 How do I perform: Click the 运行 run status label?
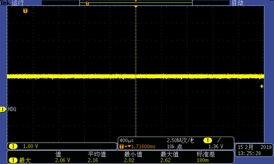pyautogui.click(x=18, y=3)
